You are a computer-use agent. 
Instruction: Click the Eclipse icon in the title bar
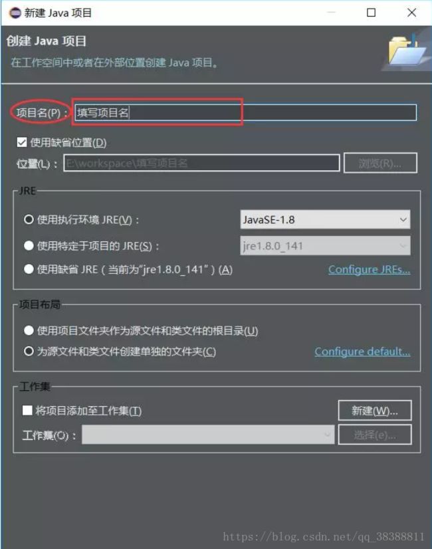tap(15, 13)
